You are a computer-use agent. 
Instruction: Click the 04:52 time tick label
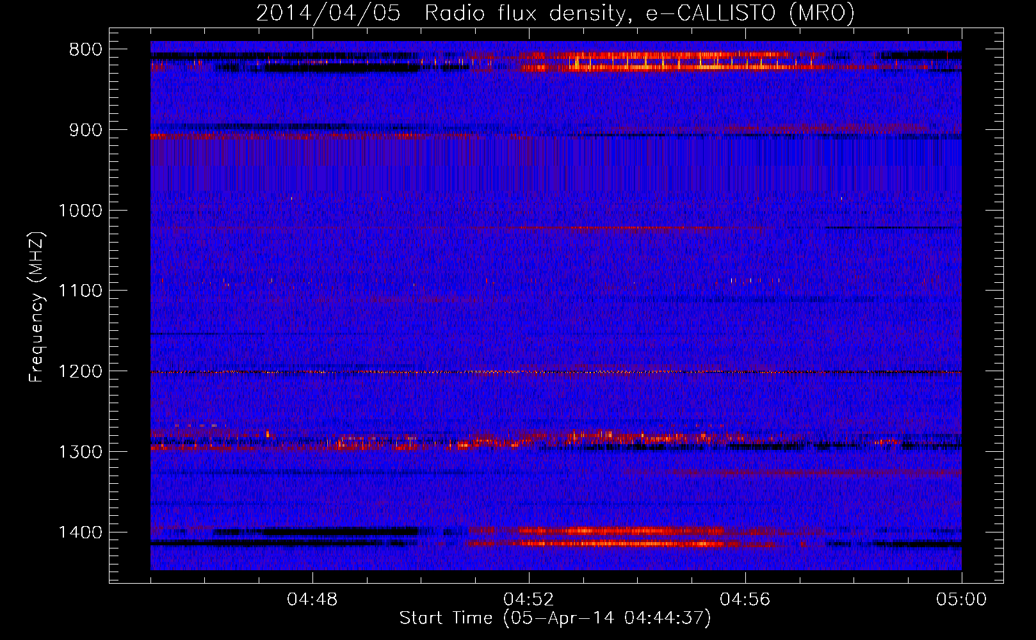[529, 600]
